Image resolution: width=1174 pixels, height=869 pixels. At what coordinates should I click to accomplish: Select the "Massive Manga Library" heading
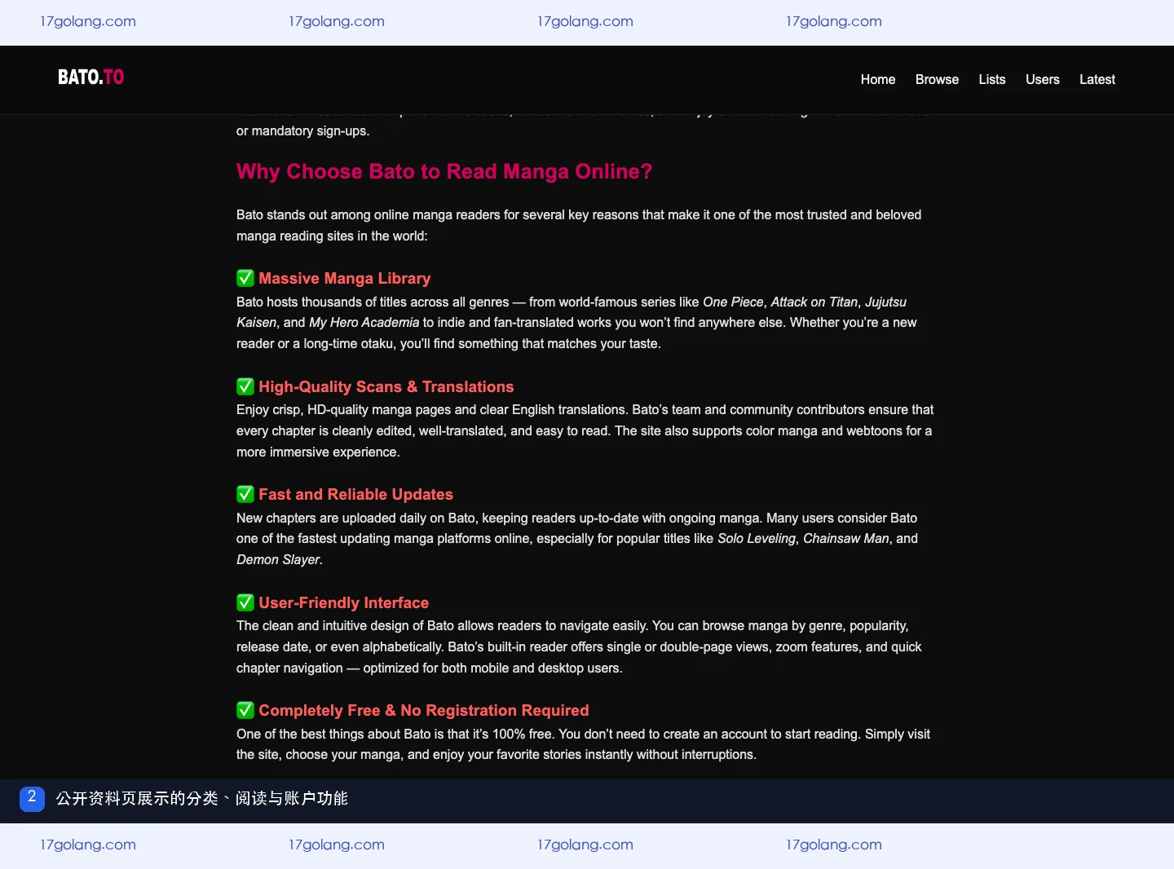(x=344, y=278)
